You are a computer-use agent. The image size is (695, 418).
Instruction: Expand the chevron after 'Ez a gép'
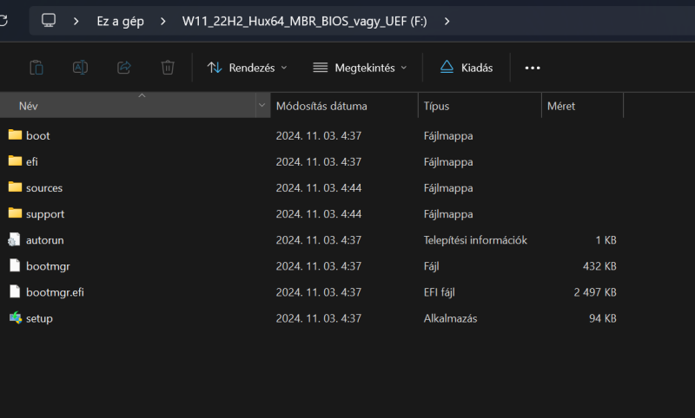[162, 21]
